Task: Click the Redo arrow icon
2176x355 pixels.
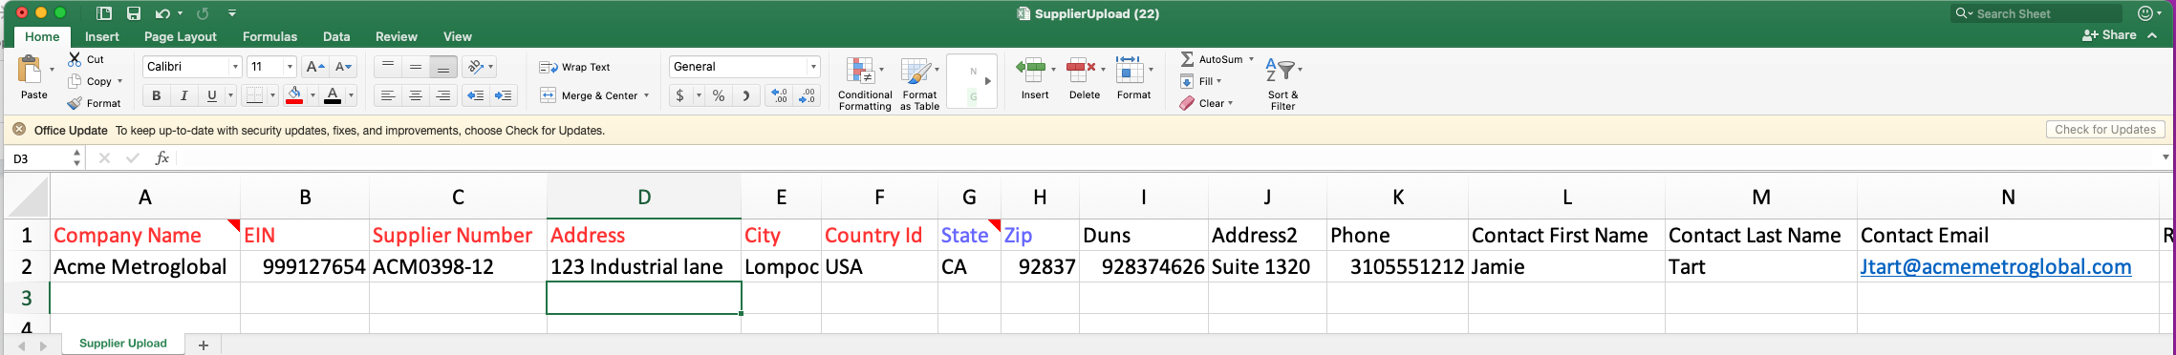Action: [203, 13]
